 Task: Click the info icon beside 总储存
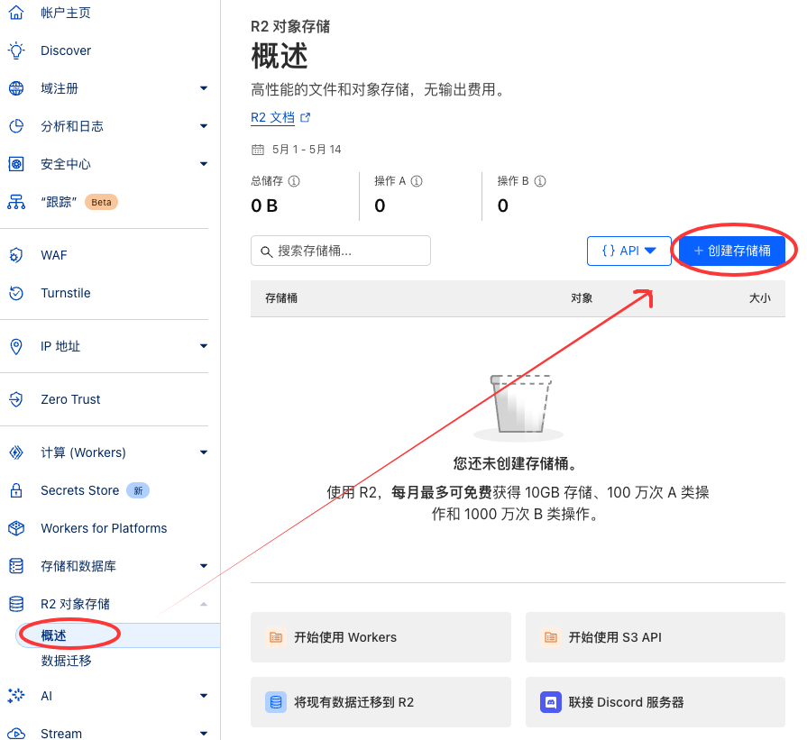tap(294, 181)
